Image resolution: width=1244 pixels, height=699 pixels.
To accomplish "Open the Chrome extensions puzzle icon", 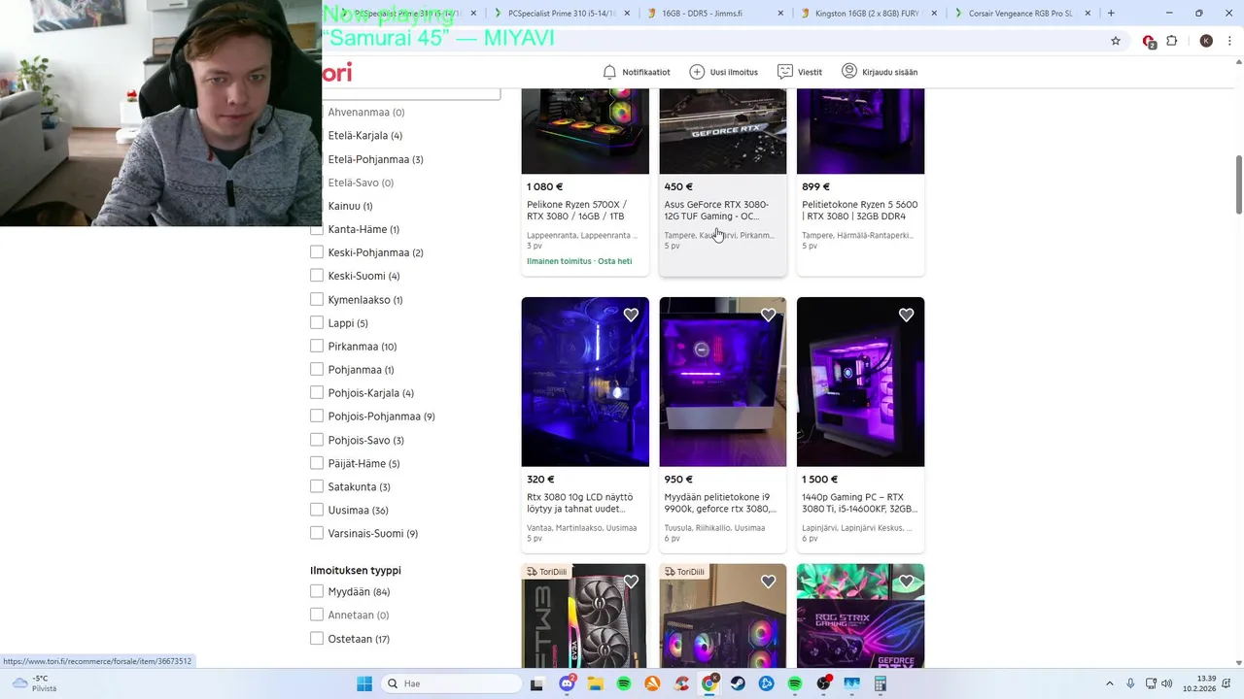I will tap(1172, 41).
